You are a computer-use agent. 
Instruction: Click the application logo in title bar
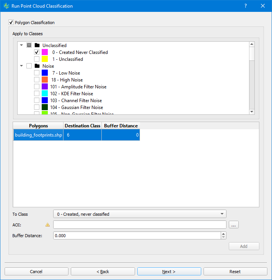(6, 6)
